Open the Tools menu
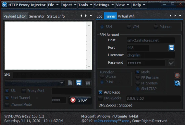This screenshot has height=125, width=185. tap(86, 5)
